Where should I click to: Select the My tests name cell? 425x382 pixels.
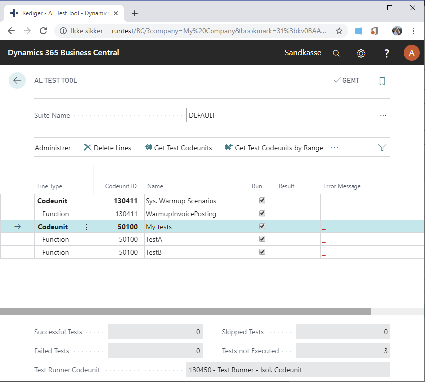[x=197, y=227]
